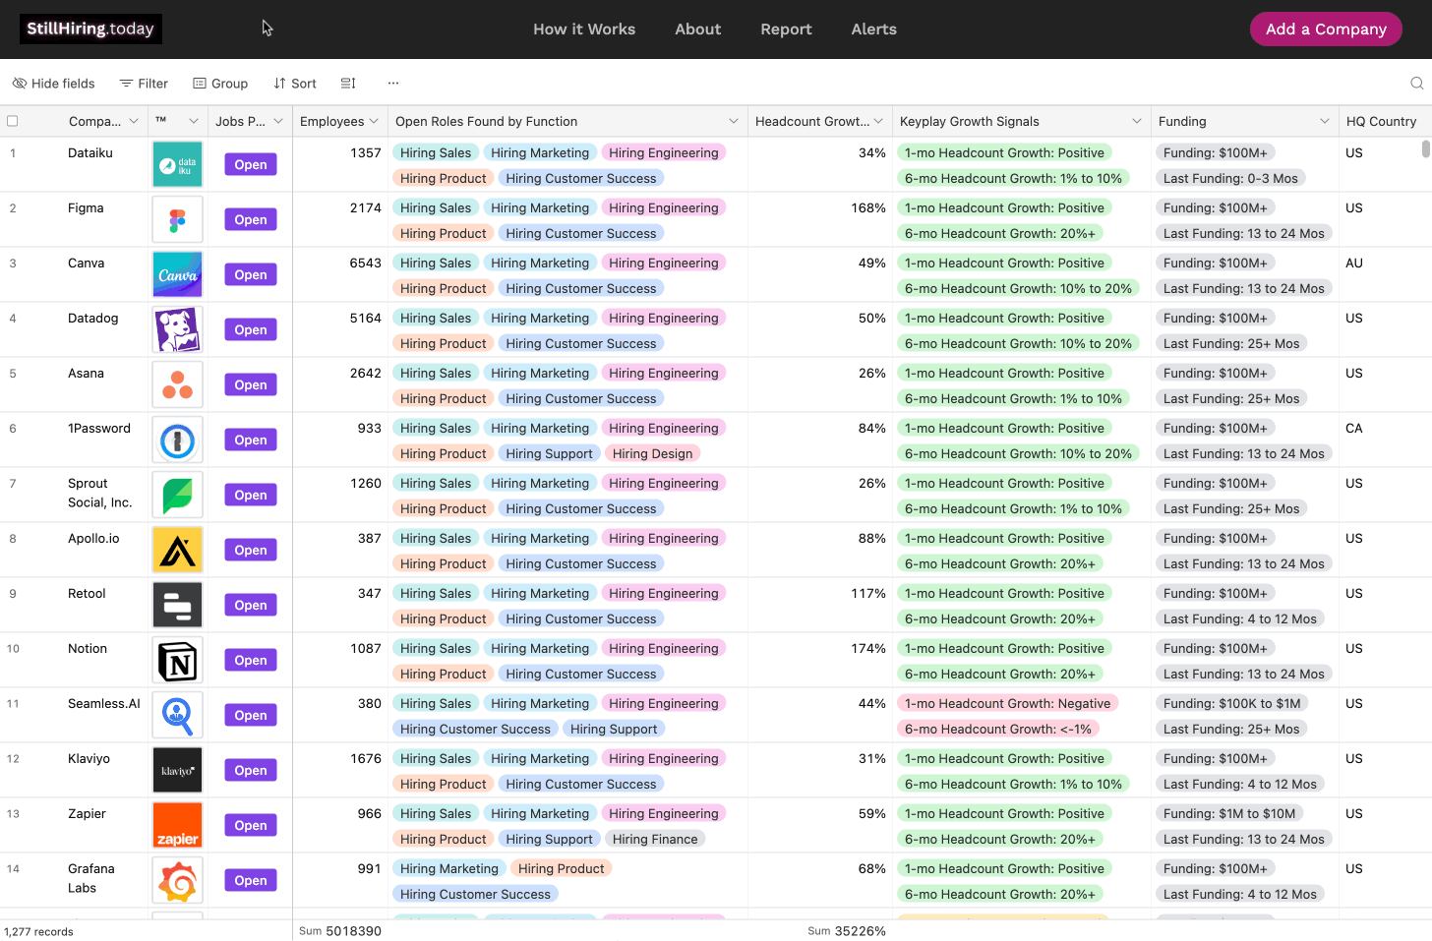Click the Employees sum 5018390 summary

coord(340,931)
